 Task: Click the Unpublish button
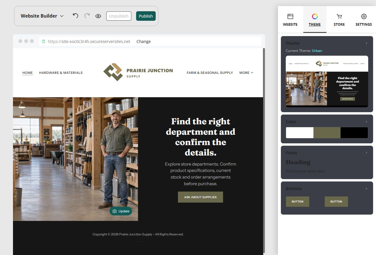[x=119, y=16]
